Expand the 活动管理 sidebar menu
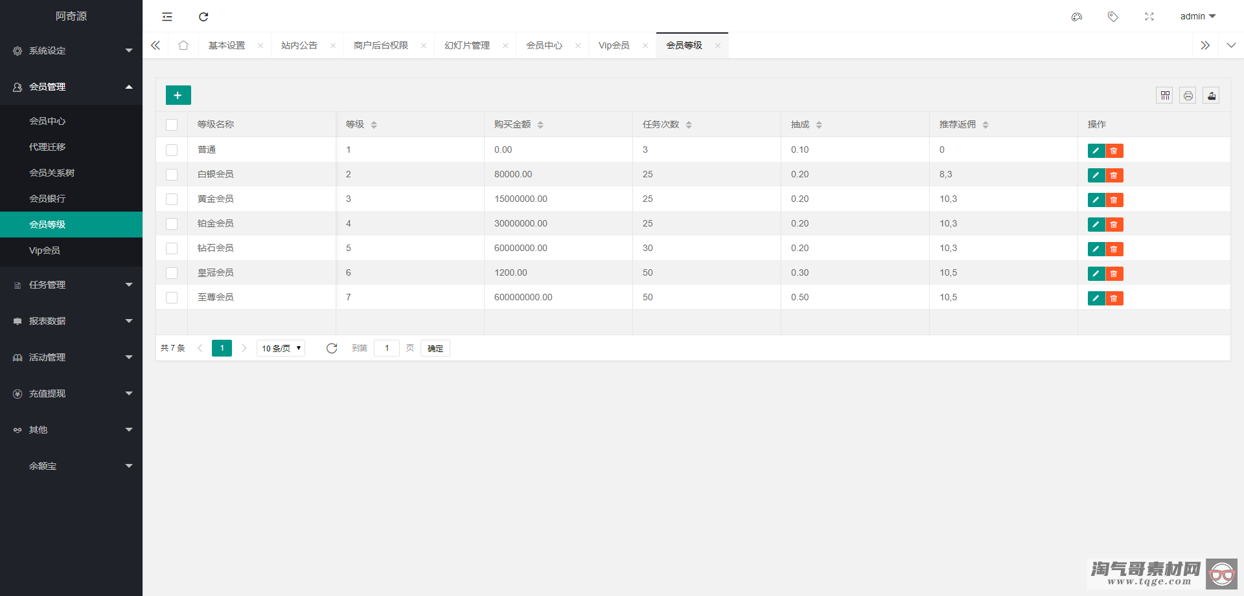Screen dimensions: 1244x596 (x=71, y=357)
